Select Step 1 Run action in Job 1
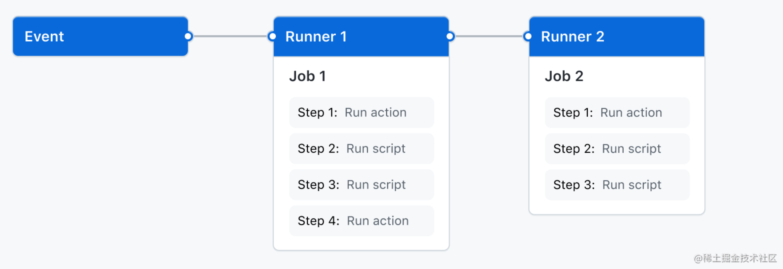The width and height of the screenshot is (783, 269). (x=361, y=112)
